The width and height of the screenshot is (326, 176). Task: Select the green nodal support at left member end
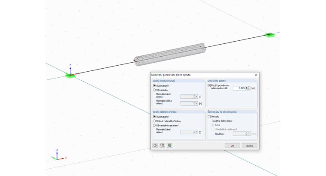tap(70, 76)
